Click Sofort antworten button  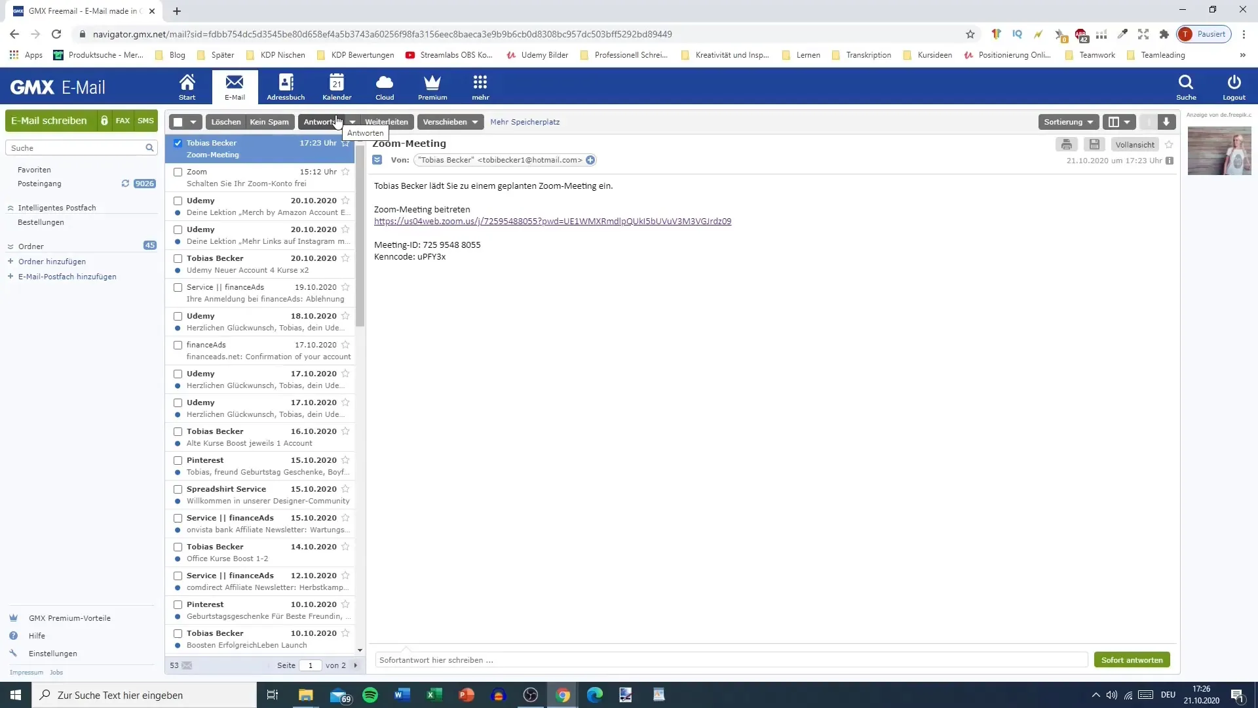click(1134, 659)
